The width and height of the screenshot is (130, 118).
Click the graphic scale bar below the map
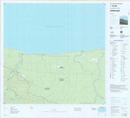pyautogui.click(x=54, y=112)
